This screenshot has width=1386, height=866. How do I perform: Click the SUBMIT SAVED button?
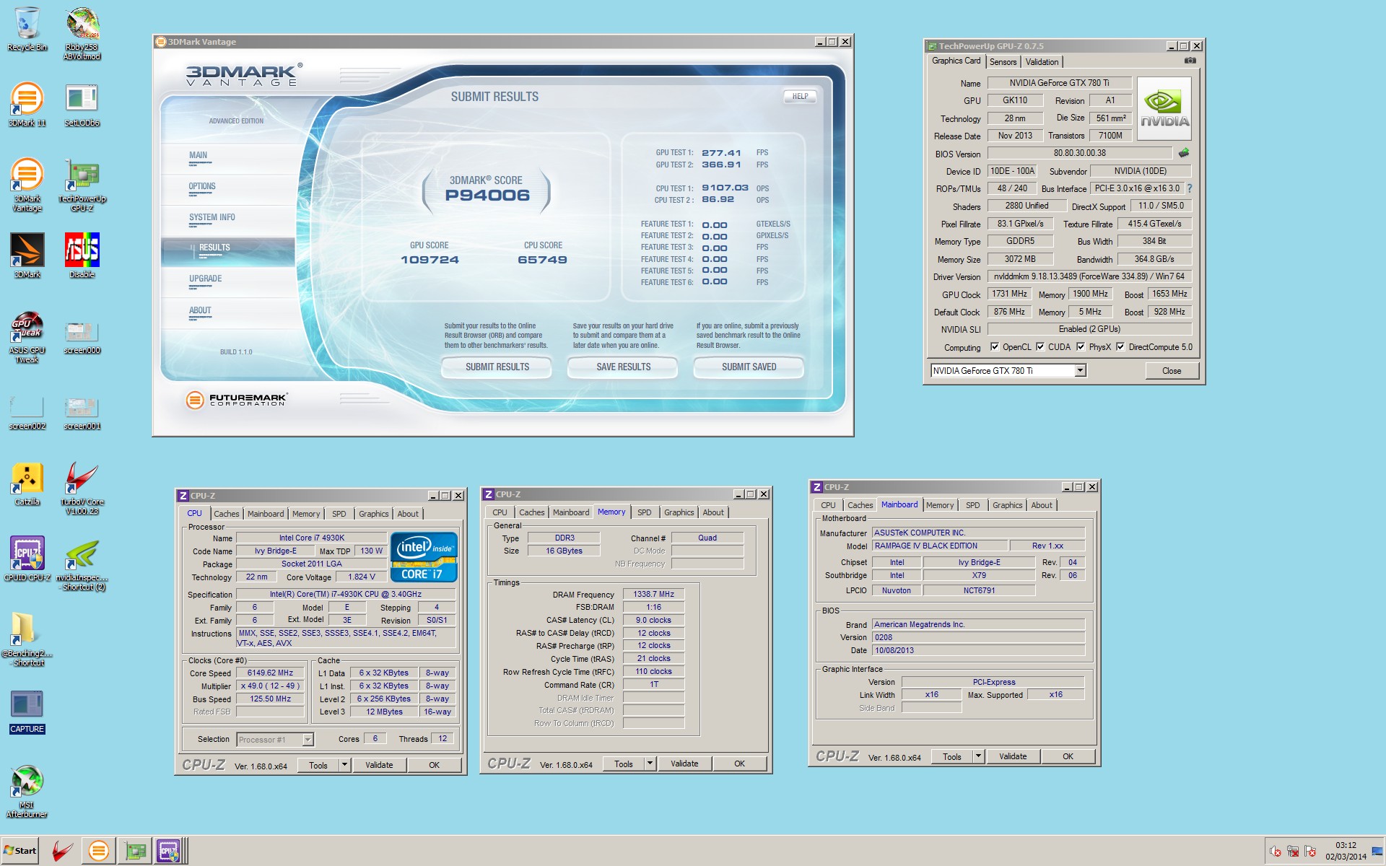[749, 367]
